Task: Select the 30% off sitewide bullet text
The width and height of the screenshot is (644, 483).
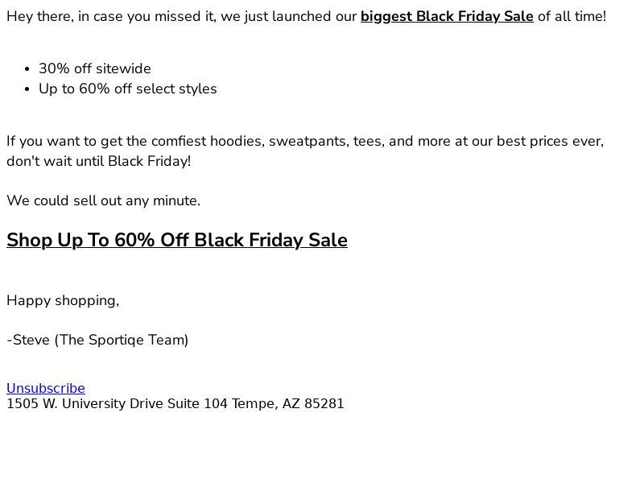Action: pos(95,68)
